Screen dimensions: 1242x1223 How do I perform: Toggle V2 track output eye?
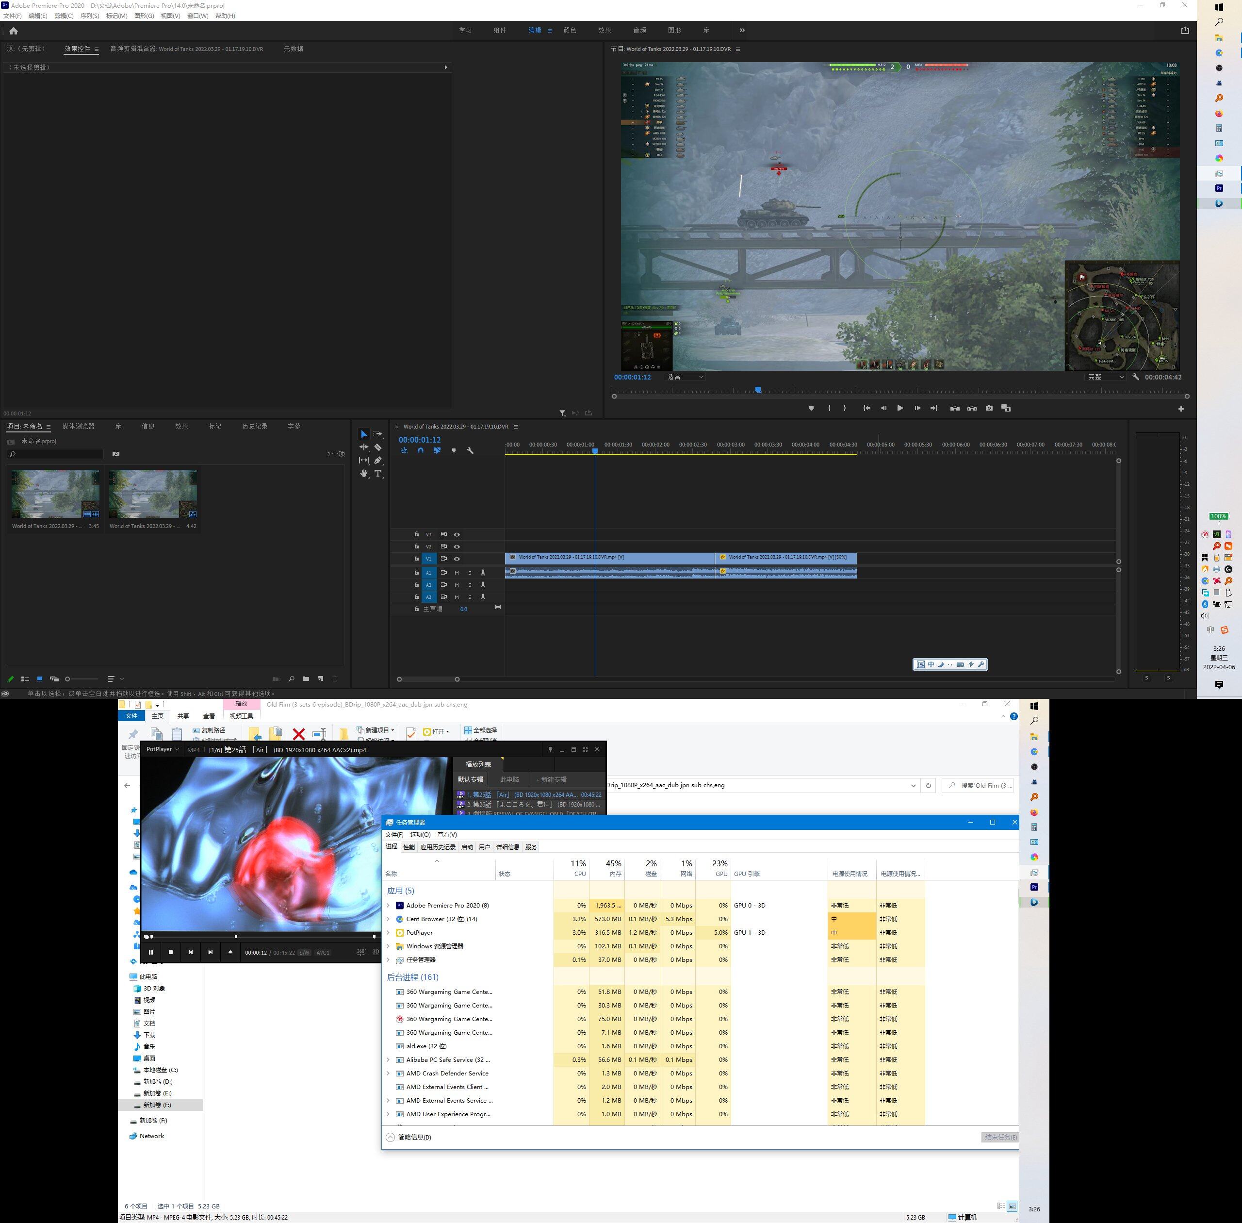click(457, 546)
